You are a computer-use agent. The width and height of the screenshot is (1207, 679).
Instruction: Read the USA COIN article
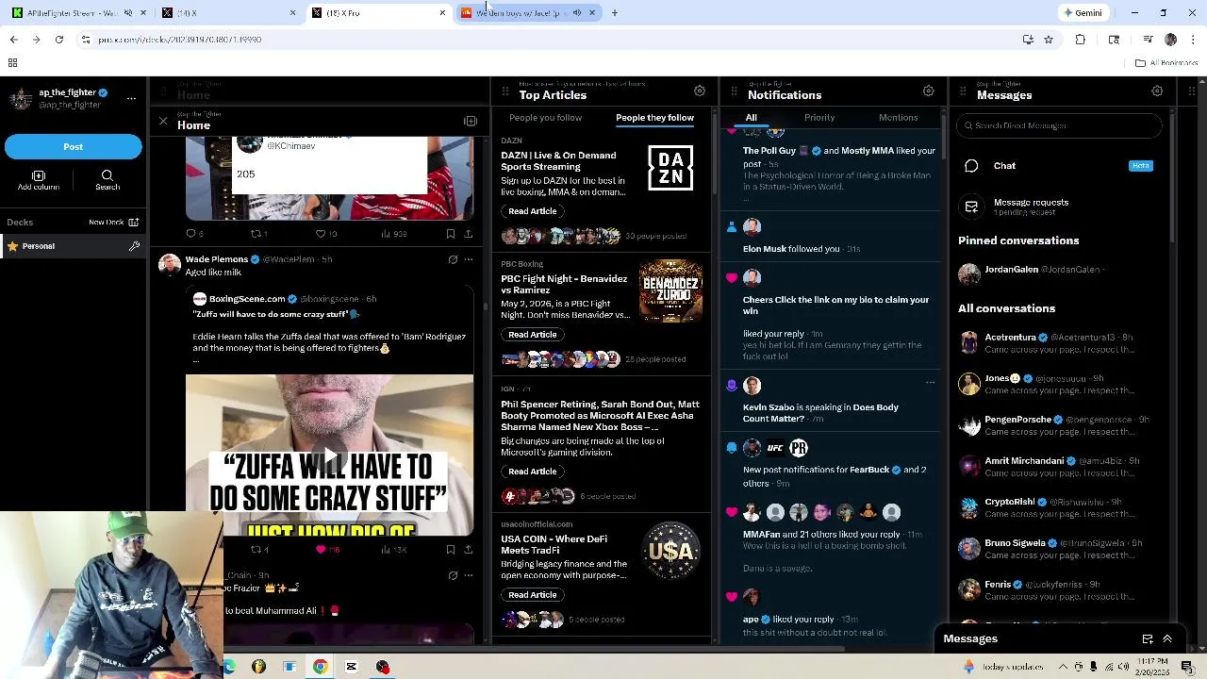[x=532, y=595]
